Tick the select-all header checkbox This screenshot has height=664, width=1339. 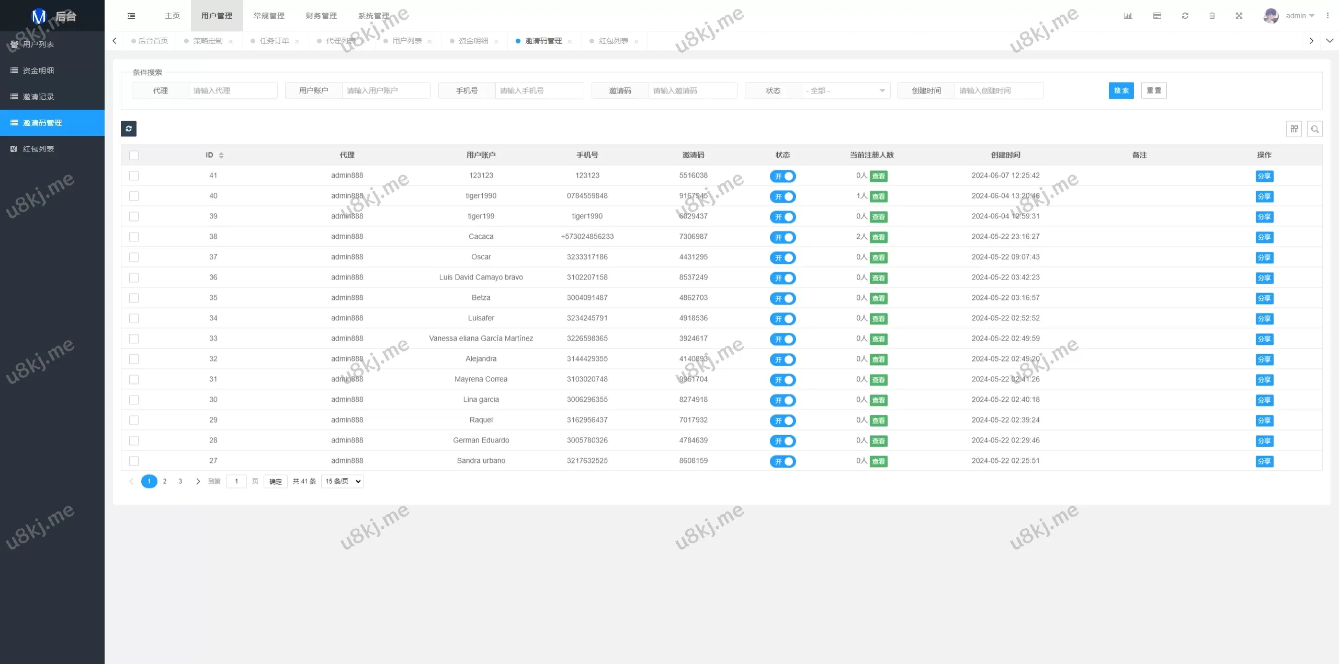click(x=134, y=155)
